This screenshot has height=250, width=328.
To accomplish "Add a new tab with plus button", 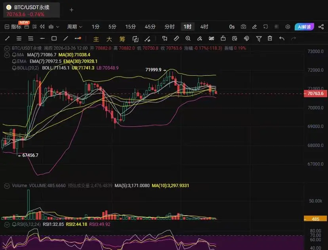I will (x=71, y=10).
